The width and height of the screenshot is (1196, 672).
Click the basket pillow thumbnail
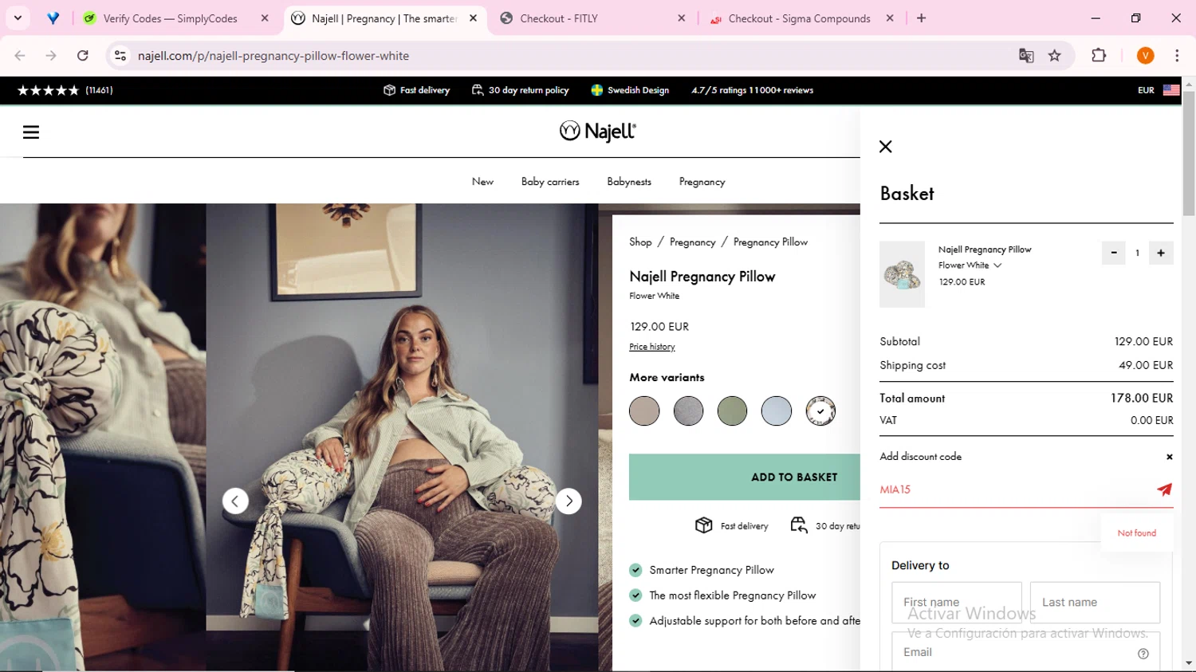pyautogui.click(x=902, y=274)
